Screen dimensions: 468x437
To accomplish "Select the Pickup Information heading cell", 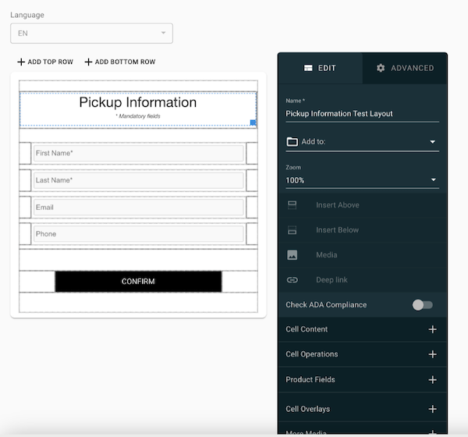I will [x=138, y=109].
